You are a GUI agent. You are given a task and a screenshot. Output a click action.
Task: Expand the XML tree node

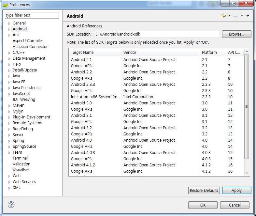point(9,188)
